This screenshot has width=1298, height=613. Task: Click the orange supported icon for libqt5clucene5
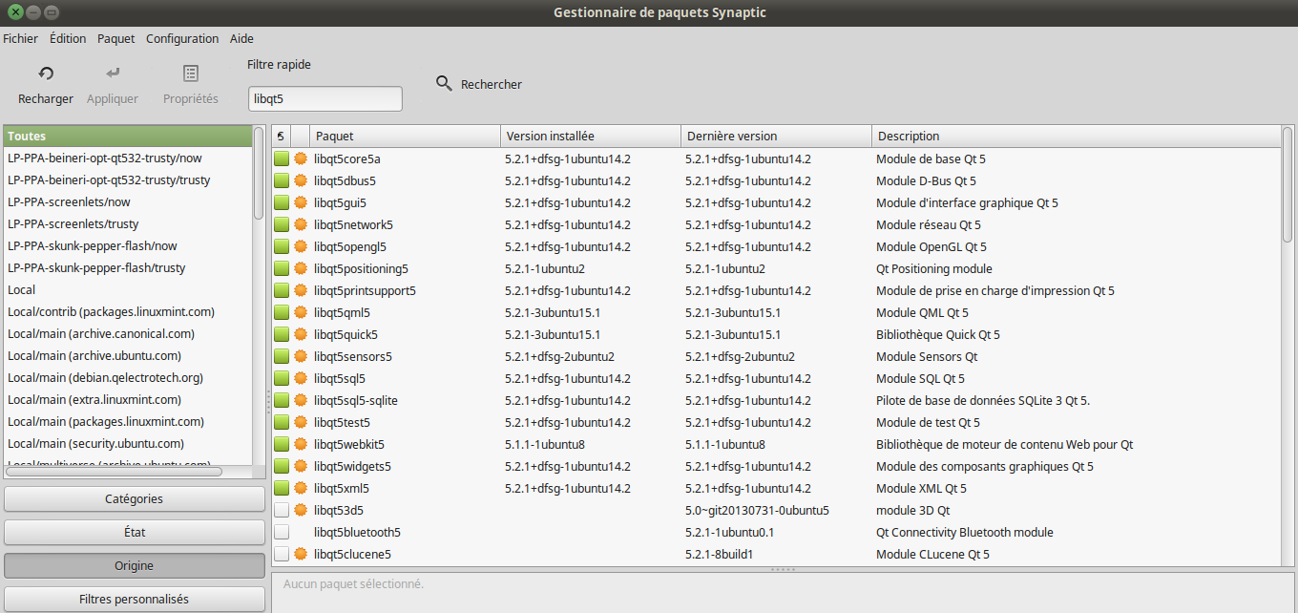301,555
